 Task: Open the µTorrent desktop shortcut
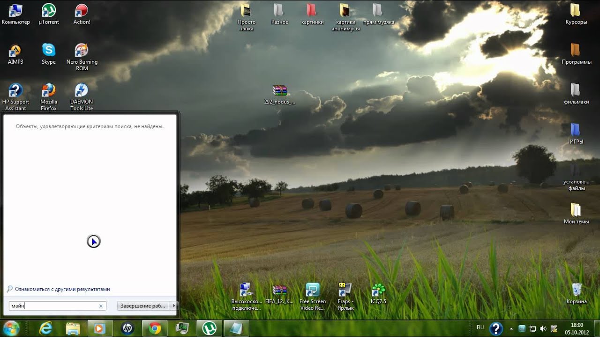pyautogui.click(x=49, y=10)
